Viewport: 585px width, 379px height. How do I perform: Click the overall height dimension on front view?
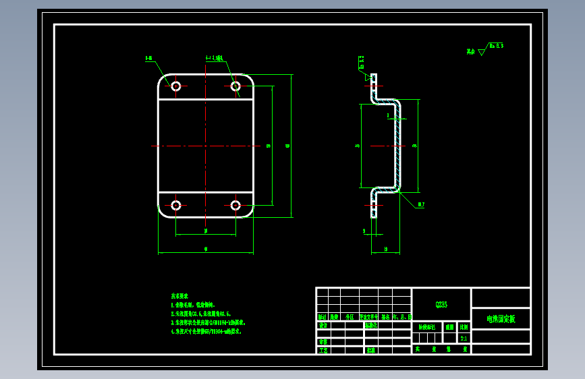[x=287, y=146]
